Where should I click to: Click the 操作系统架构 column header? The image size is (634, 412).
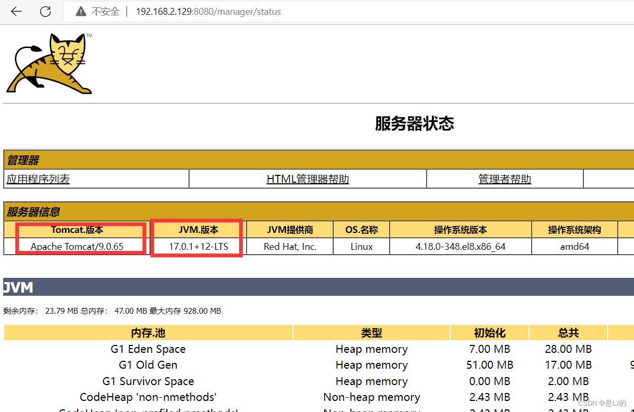pos(574,230)
